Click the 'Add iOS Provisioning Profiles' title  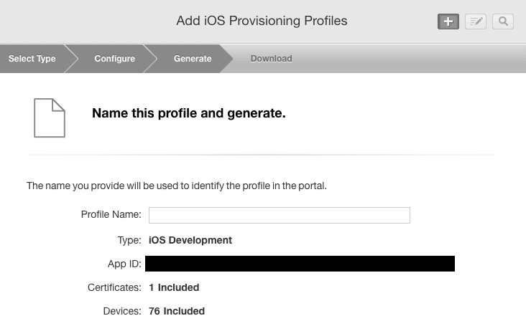tap(262, 21)
